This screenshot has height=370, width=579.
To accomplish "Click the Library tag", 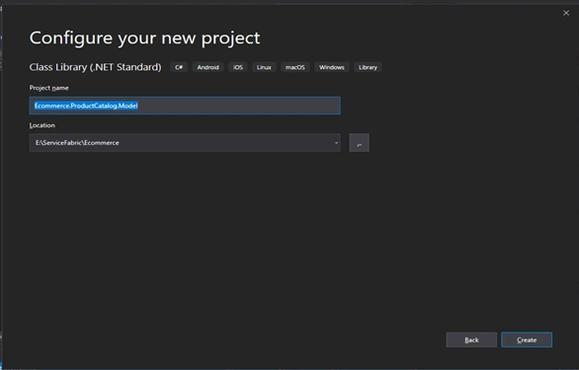I will coord(368,67).
